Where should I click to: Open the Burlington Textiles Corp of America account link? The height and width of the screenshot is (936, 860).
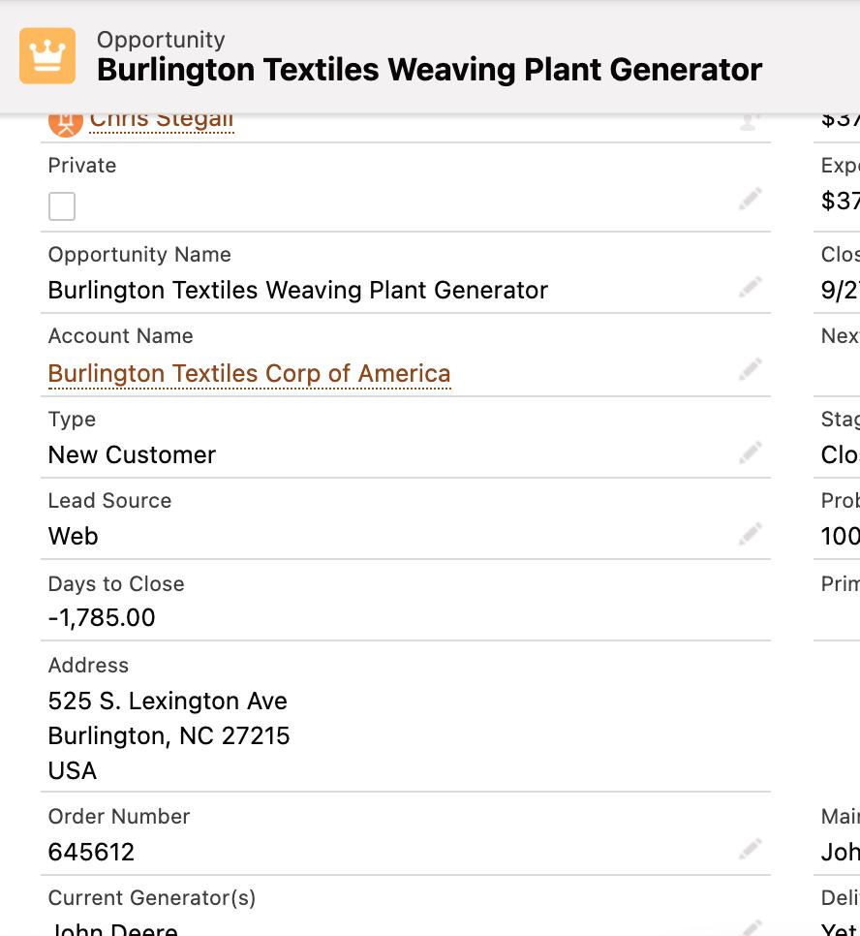point(249,373)
